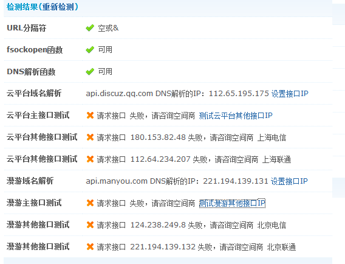The image size is (345, 264).
Task: Click red X icon beside 124.238.249.8
Action: 90,225
